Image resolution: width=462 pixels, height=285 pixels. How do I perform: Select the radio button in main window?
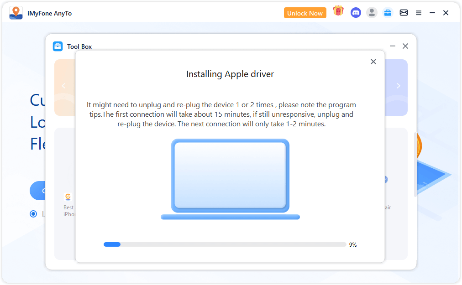coord(33,214)
